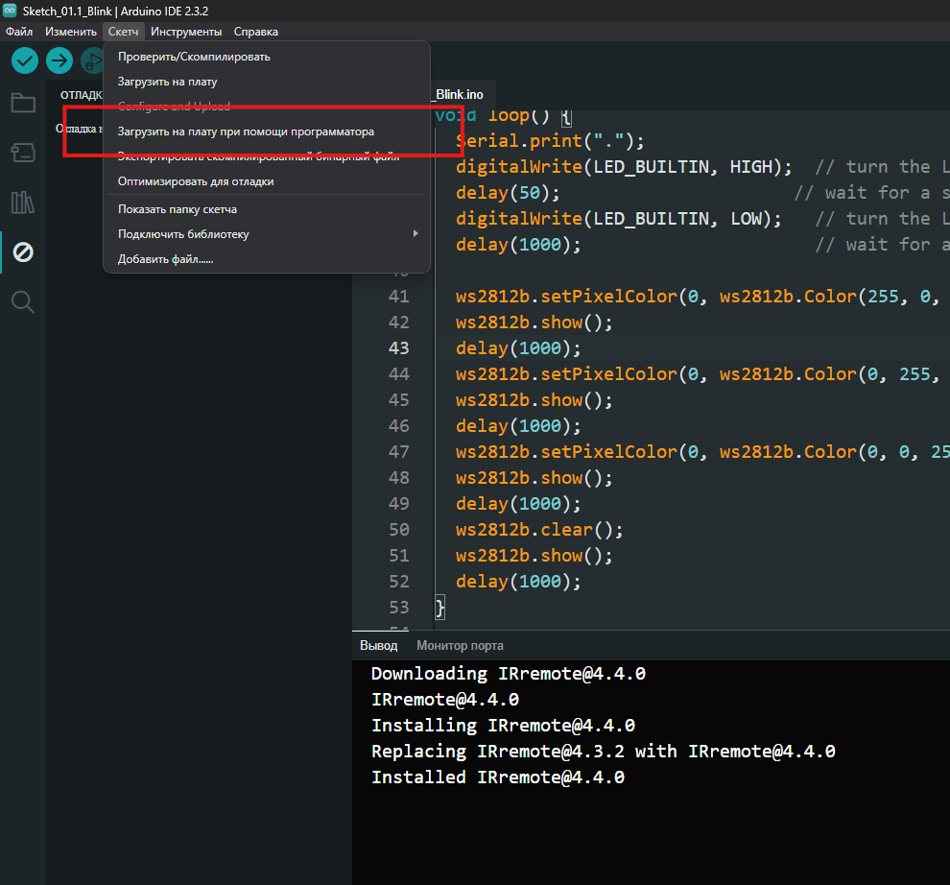This screenshot has height=885, width=950.
Task: Switch to the Вывод output tab
Action: click(x=379, y=646)
